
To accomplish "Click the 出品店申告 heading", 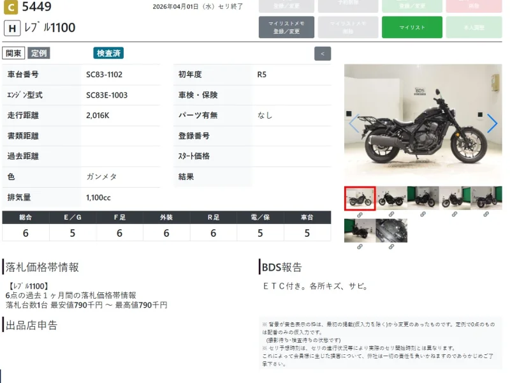I will click(x=31, y=325).
